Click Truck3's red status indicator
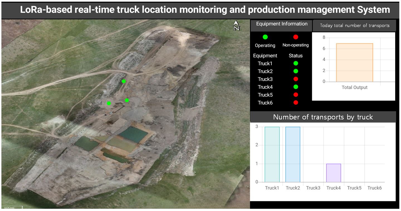The image size is (401, 211). pyautogui.click(x=296, y=79)
